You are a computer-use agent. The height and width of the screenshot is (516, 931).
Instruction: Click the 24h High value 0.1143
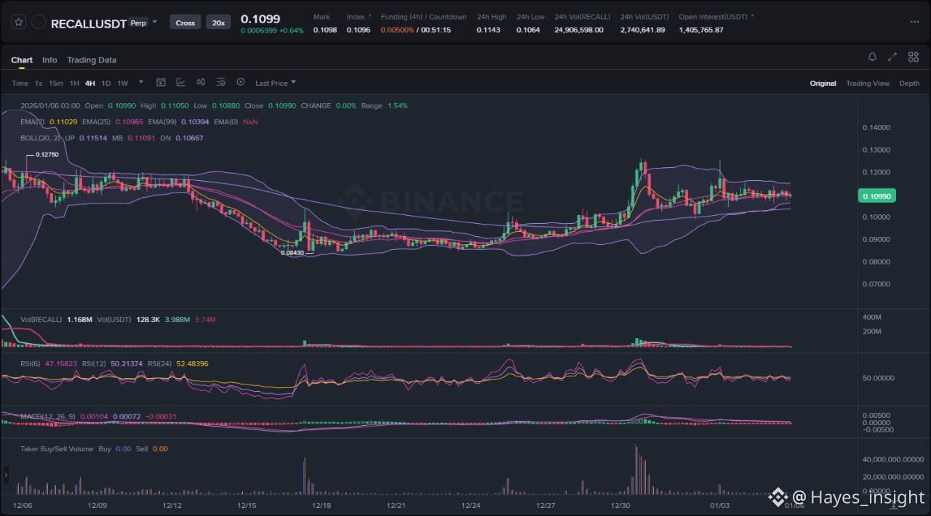(x=489, y=30)
